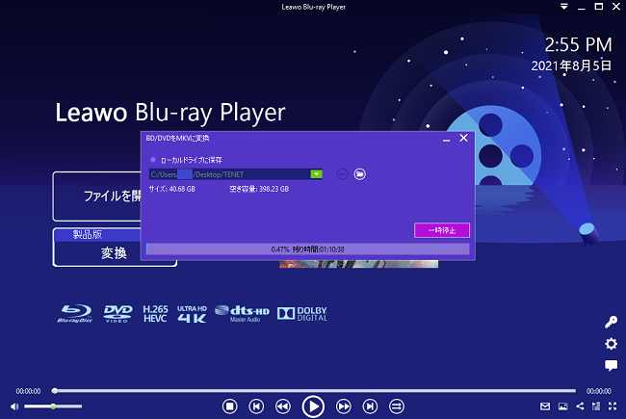The height and width of the screenshot is (419, 626).
Task: Click the dts-HD Master Audio logo
Action: (x=242, y=314)
